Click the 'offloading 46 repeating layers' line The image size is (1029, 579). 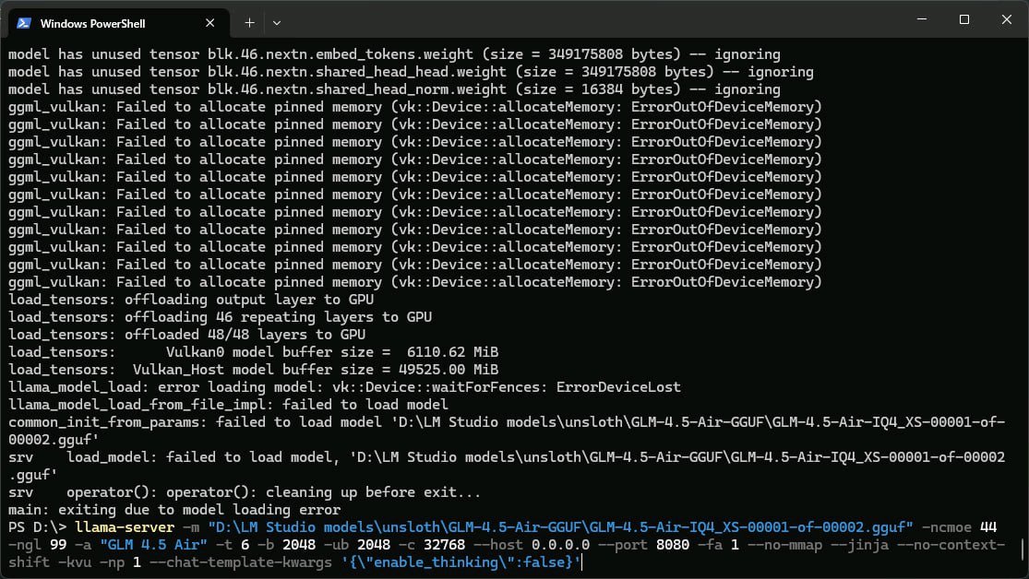click(x=220, y=317)
